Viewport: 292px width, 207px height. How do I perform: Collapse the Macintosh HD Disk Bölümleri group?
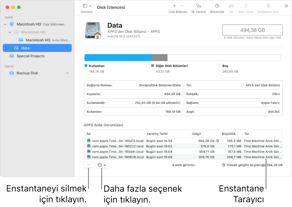coord(5,24)
